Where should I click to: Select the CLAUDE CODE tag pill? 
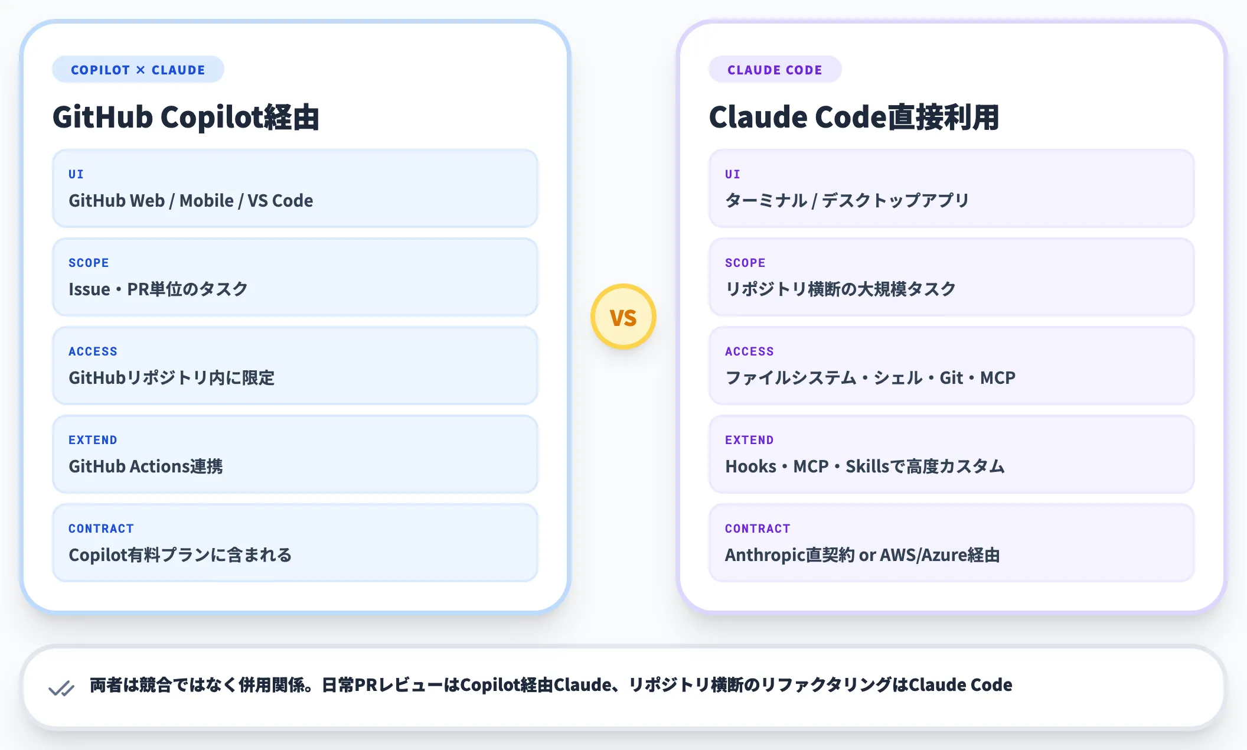click(x=775, y=70)
